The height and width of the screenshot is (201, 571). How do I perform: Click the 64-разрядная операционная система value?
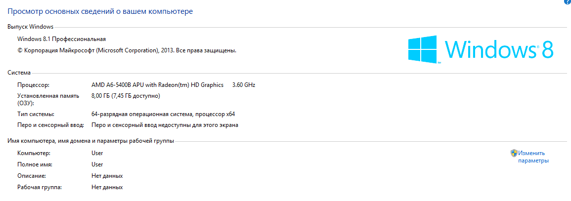[x=166, y=115]
